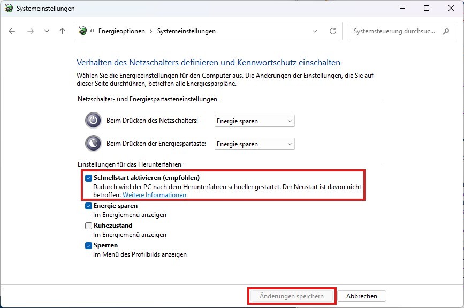The height and width of the screenshot is (308, 464).
Task: Open the Energiespartaste action dropdown
Action: tap(255, 144)
